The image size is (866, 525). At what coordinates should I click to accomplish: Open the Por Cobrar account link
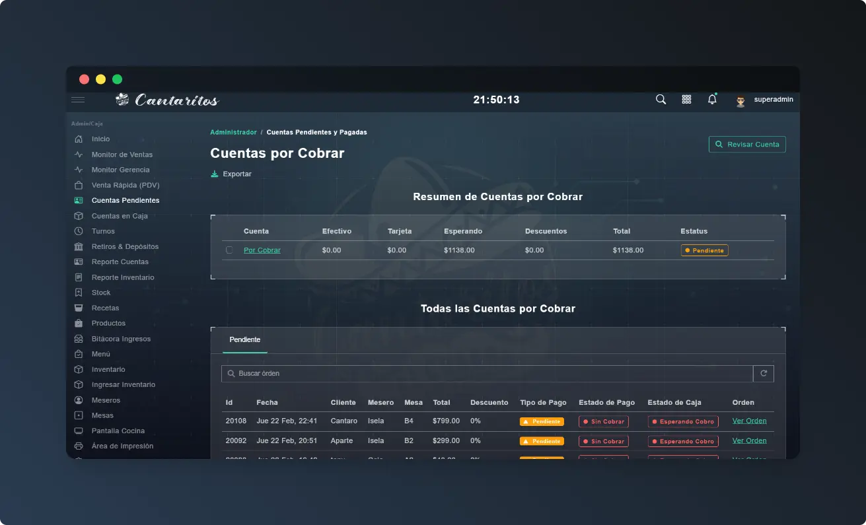(262, 250)
